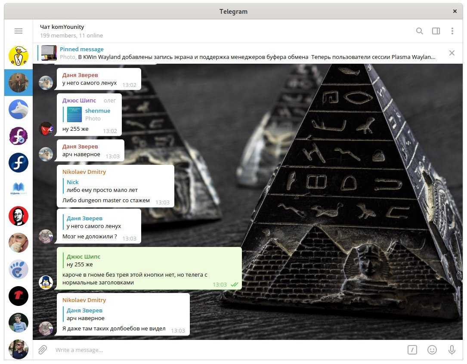This screenshot has height=364, width=467.
Task: Open the pinned message photo thumbnail
Action: [x=49, y=53]
